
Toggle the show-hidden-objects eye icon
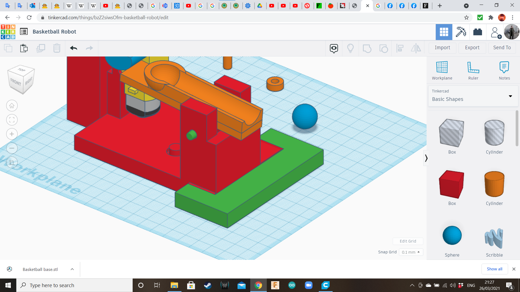334,48
